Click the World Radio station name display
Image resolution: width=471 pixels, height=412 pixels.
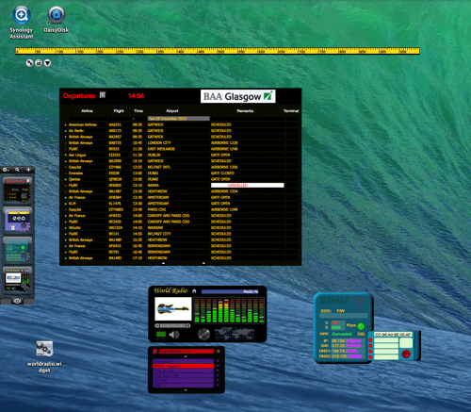(230, 291)
